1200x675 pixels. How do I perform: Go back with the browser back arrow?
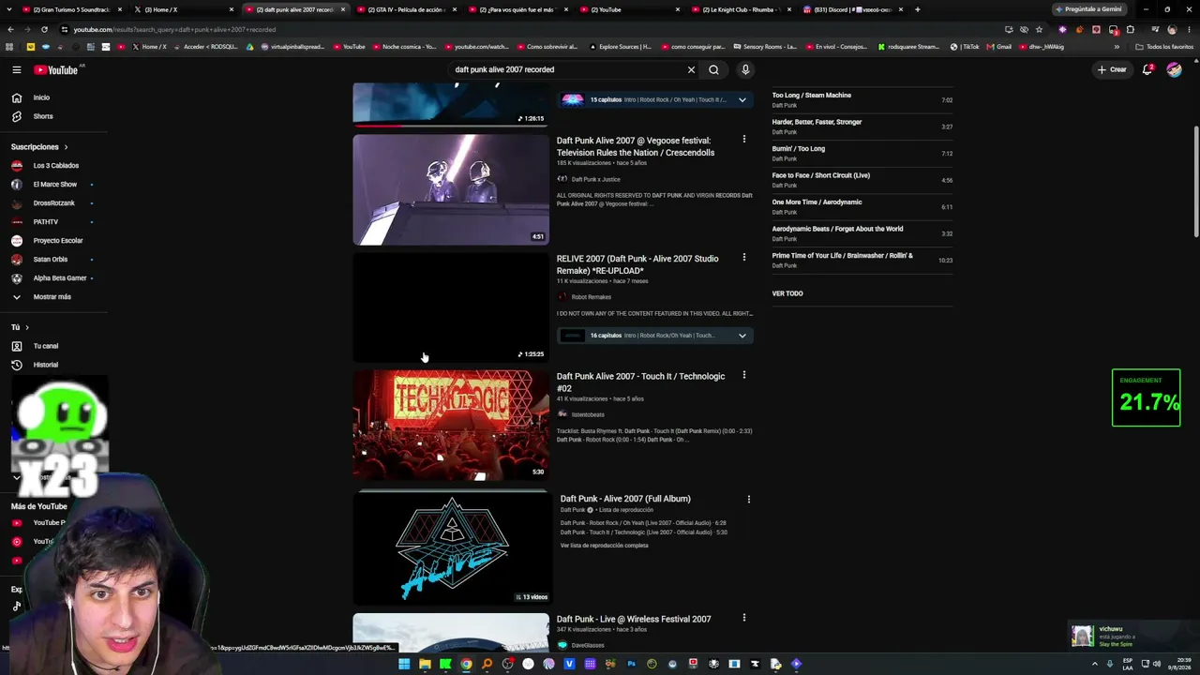(10, 29)
